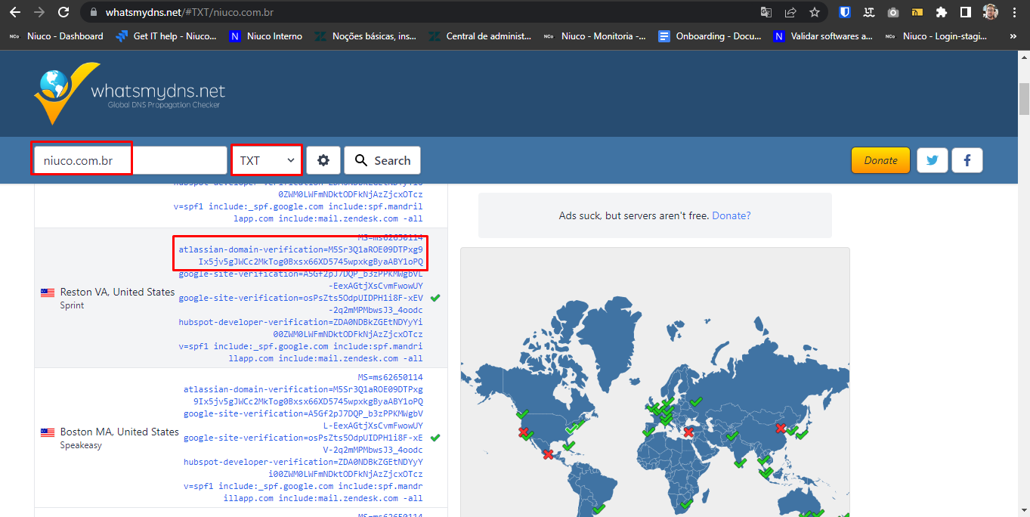The width and height of the screenshot is (1030, 517).
Task: Click the site lock icon in address bar
Action: click(x=94, y=12)
